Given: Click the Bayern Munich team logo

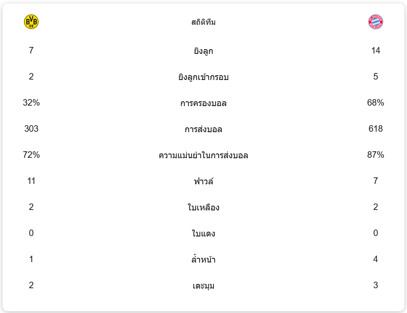Looking at the screenshot, I should [375, 22].
